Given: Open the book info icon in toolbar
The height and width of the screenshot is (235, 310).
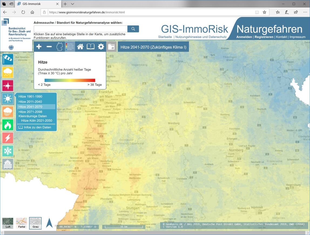Looking at the screenshot, I should [x=90, y=47].
